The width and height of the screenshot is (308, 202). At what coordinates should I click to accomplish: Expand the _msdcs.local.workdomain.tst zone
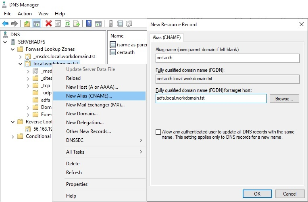(20, 56)
